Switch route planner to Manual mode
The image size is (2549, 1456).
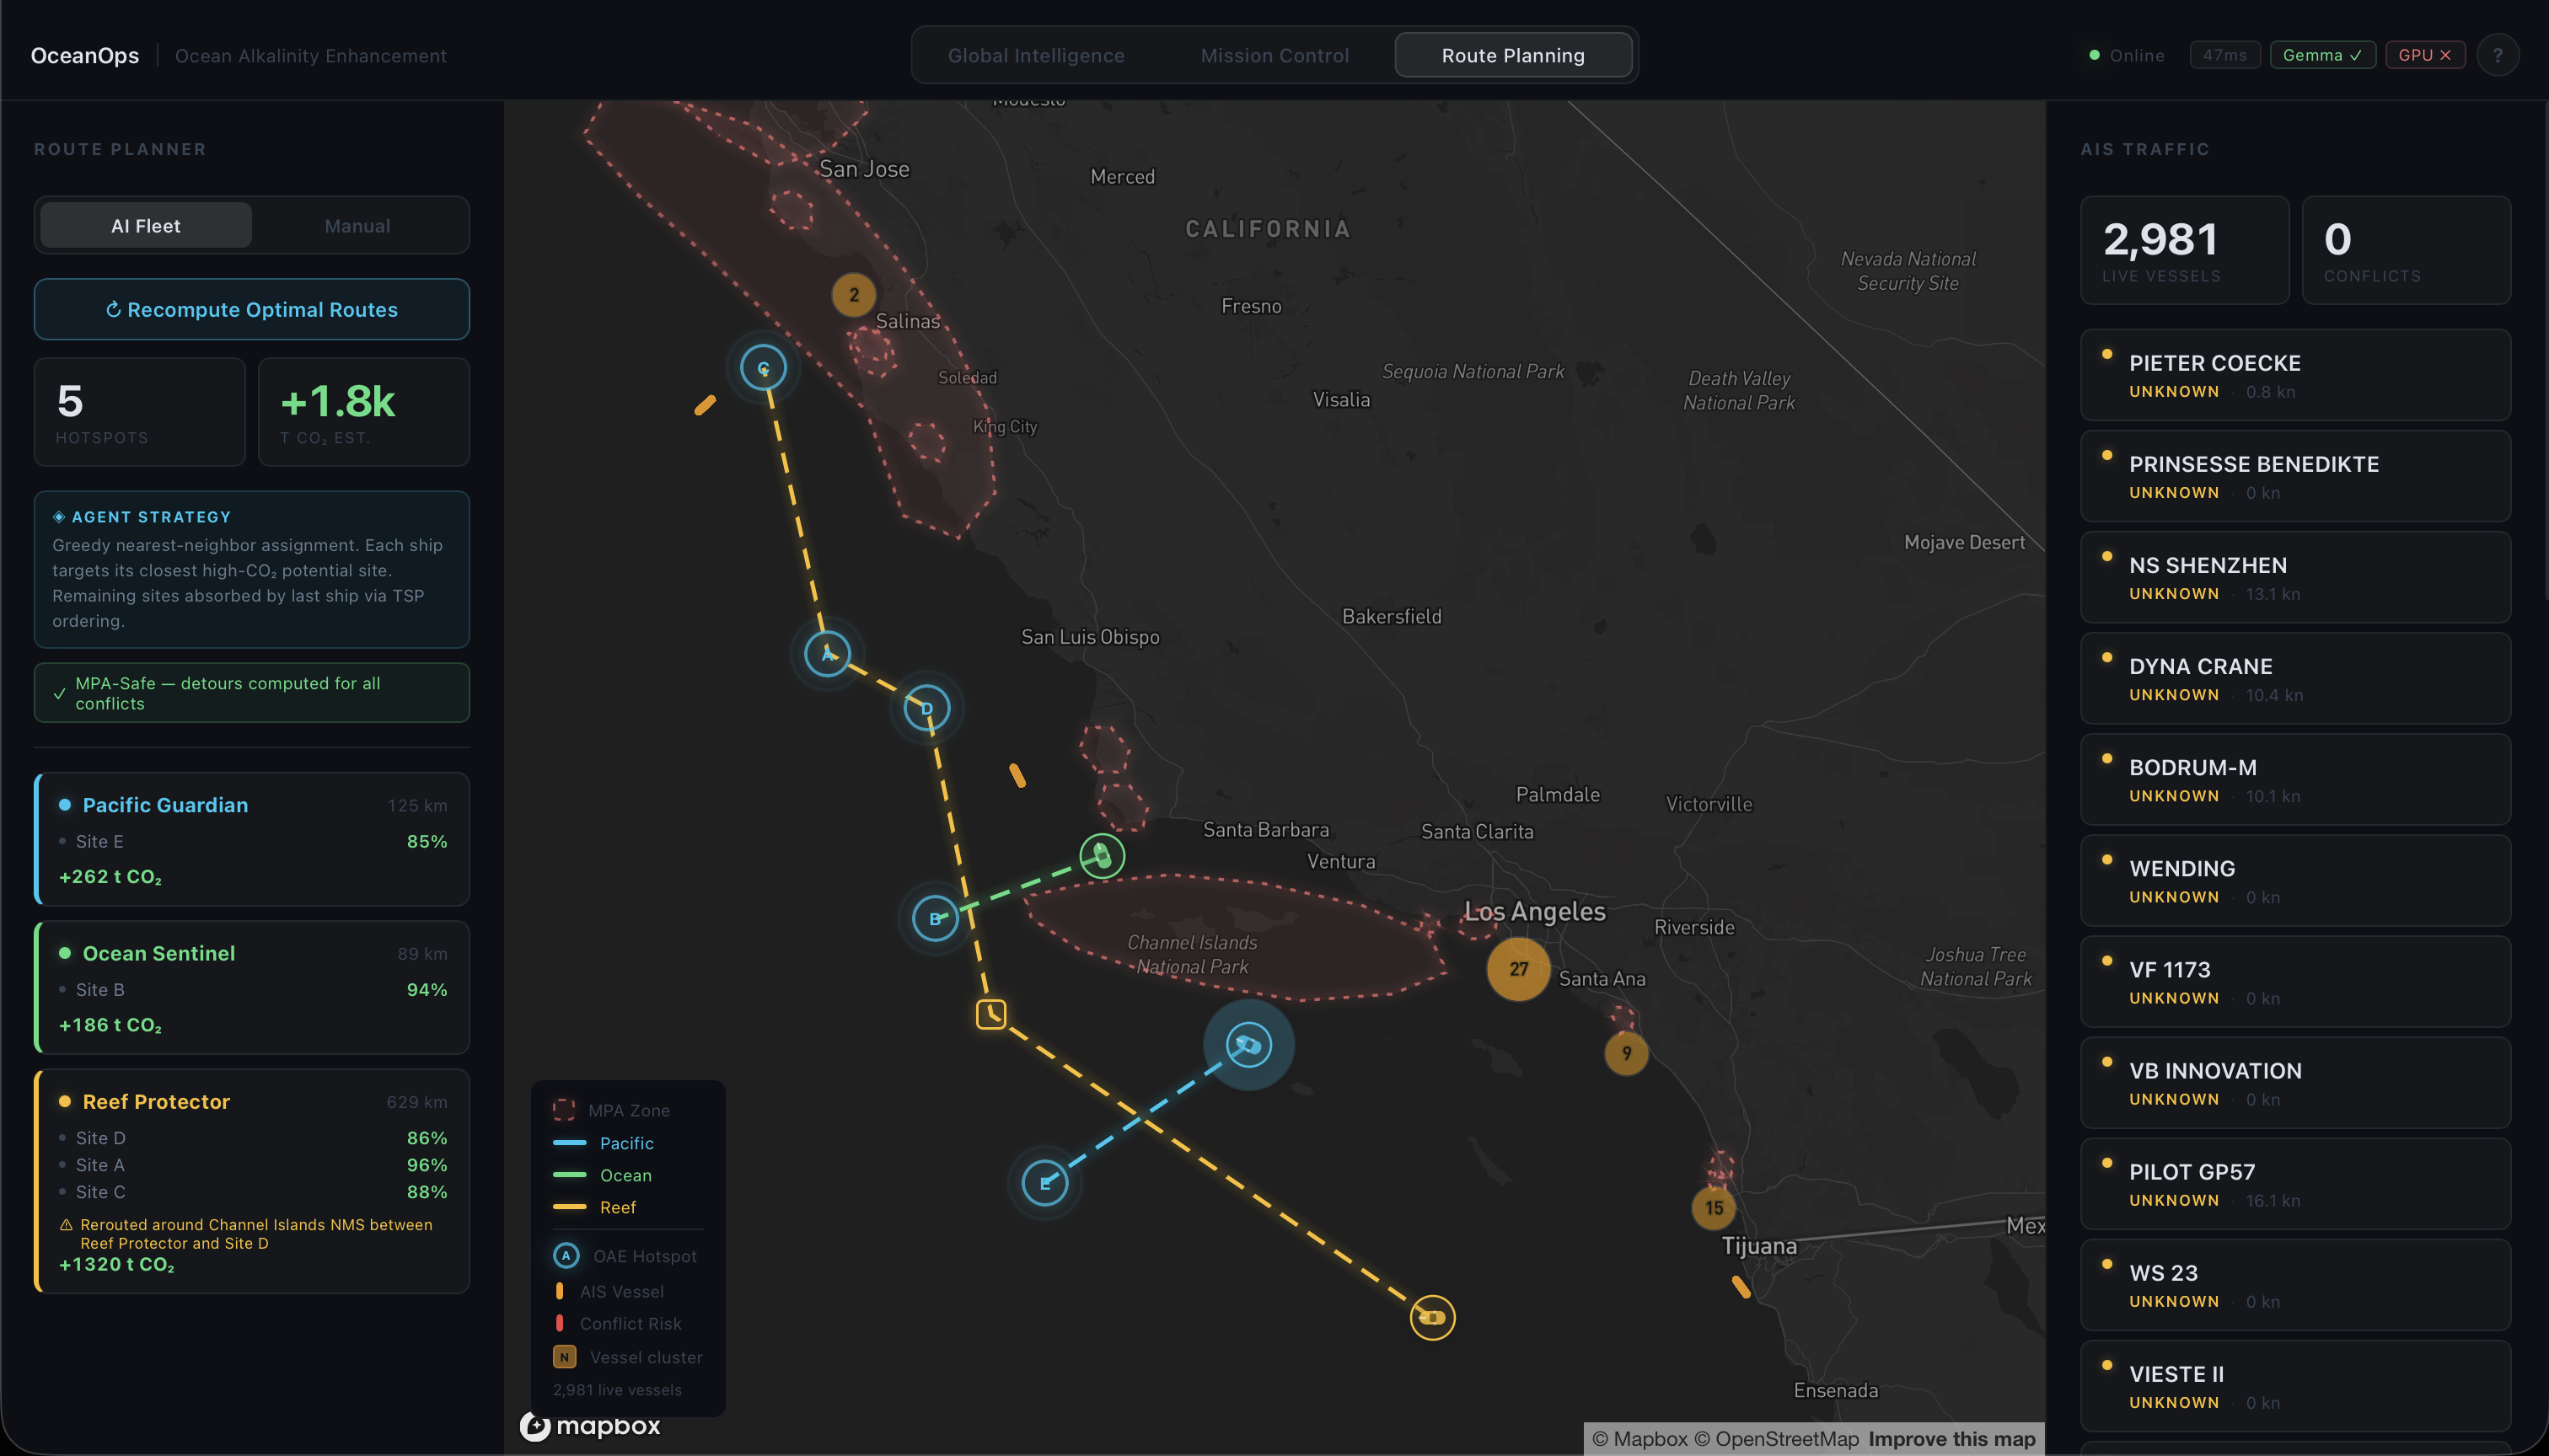pos(357,226)
